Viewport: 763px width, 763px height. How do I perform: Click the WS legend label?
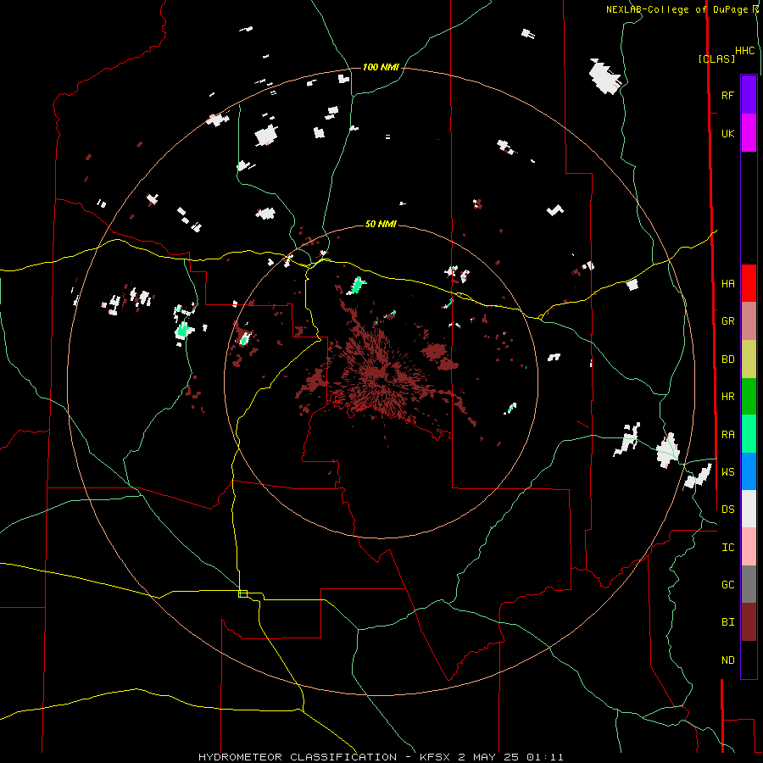727,472
